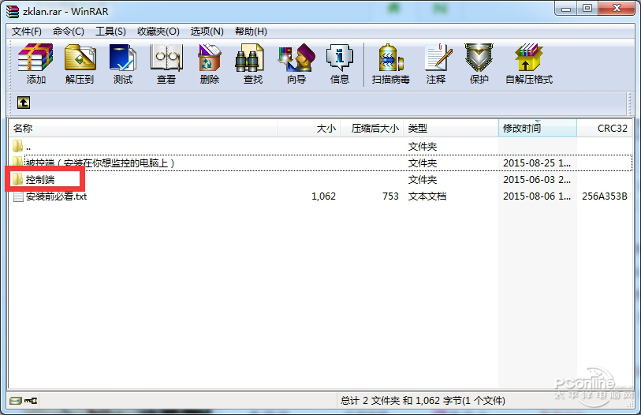
Task: Sort by 修改时间 column header
Action: point(538,129)
